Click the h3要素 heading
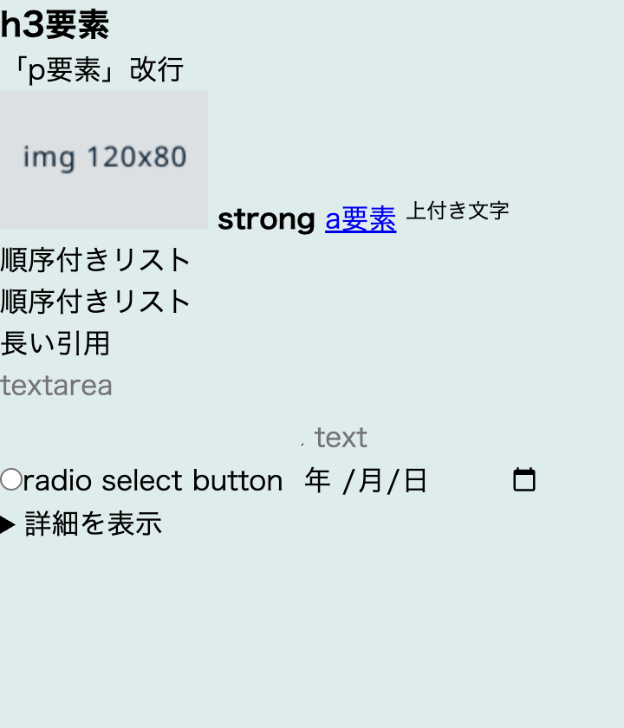The width and height of the screenshot is (624, 728). (55, 26)
